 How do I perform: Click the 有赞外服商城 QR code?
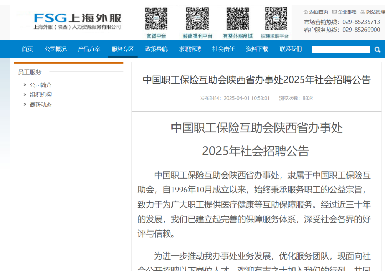click(x=238, y=19)
